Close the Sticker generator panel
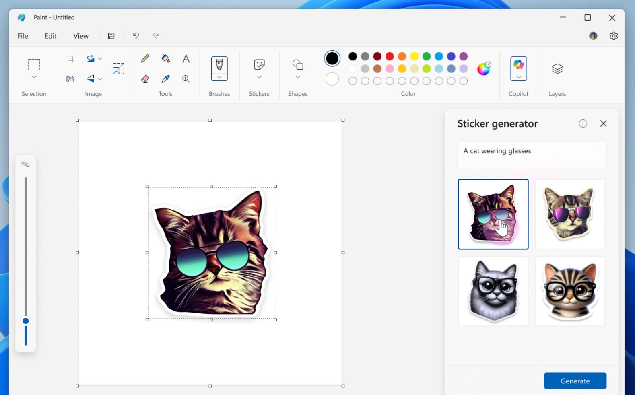The image size is (635, 395). [603, 123]
